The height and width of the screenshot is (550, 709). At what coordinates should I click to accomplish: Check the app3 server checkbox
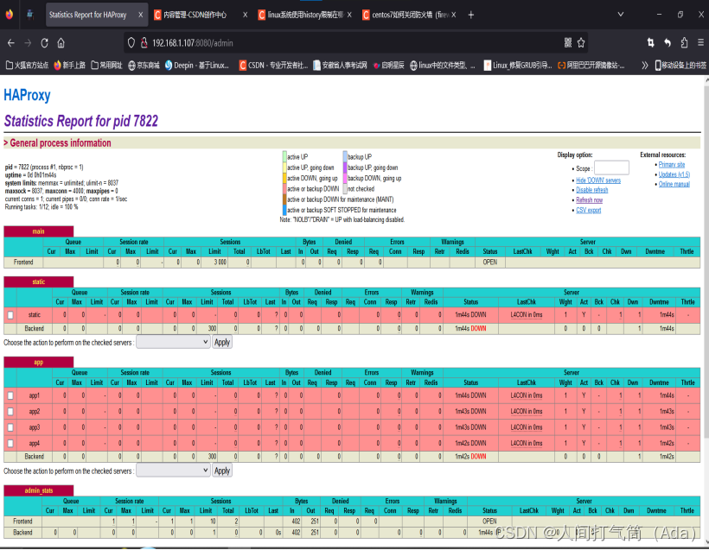(x=10, y=427)
